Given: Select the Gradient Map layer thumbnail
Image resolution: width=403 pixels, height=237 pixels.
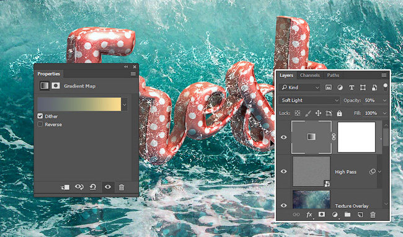Looking at the screenshot, I should pyautogui.click(x=311, y=137).
